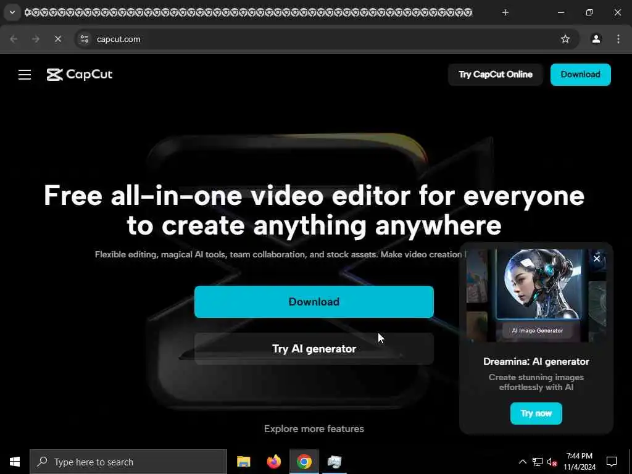Click the Windows taskbar search box
The image size is (632, 474).
point(128,462)
